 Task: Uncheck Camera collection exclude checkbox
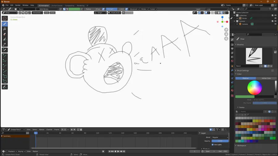click(x=272, y=21)
